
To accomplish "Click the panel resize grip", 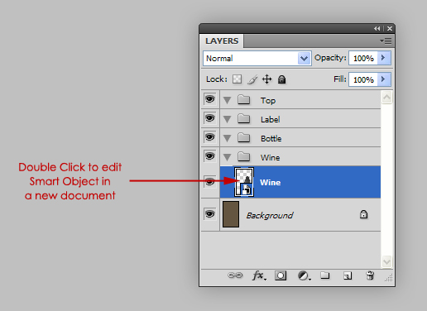I will (389, 278).
